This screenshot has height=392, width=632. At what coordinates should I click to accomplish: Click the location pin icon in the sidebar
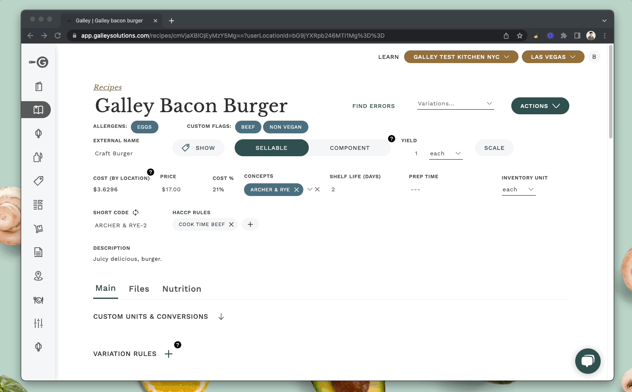pyautogui.click(x=38, y=276)
